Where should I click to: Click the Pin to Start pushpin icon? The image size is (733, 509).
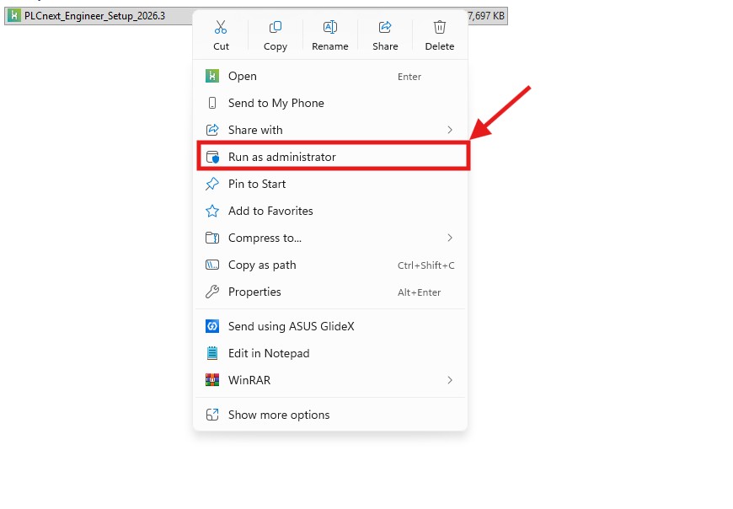point(212,184)
